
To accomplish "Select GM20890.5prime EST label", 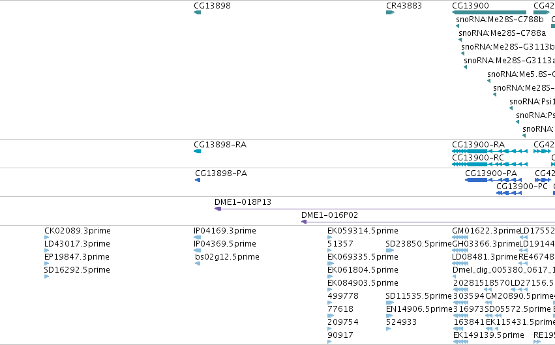I will pyautogui.click(x=520, y=296).
